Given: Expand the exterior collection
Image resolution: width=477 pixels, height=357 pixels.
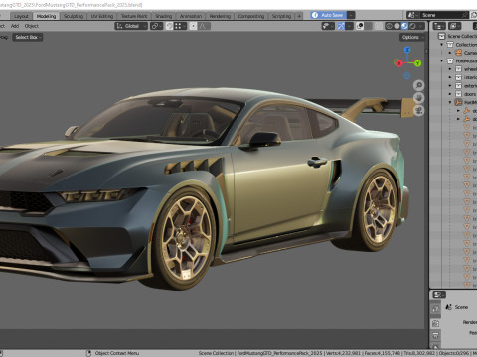Looking at the screenshot, I should click(450, 85).
